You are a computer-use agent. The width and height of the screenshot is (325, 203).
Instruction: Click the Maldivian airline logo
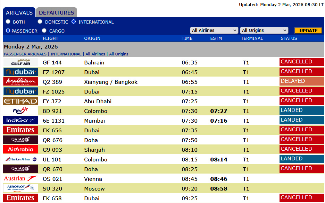20,82
